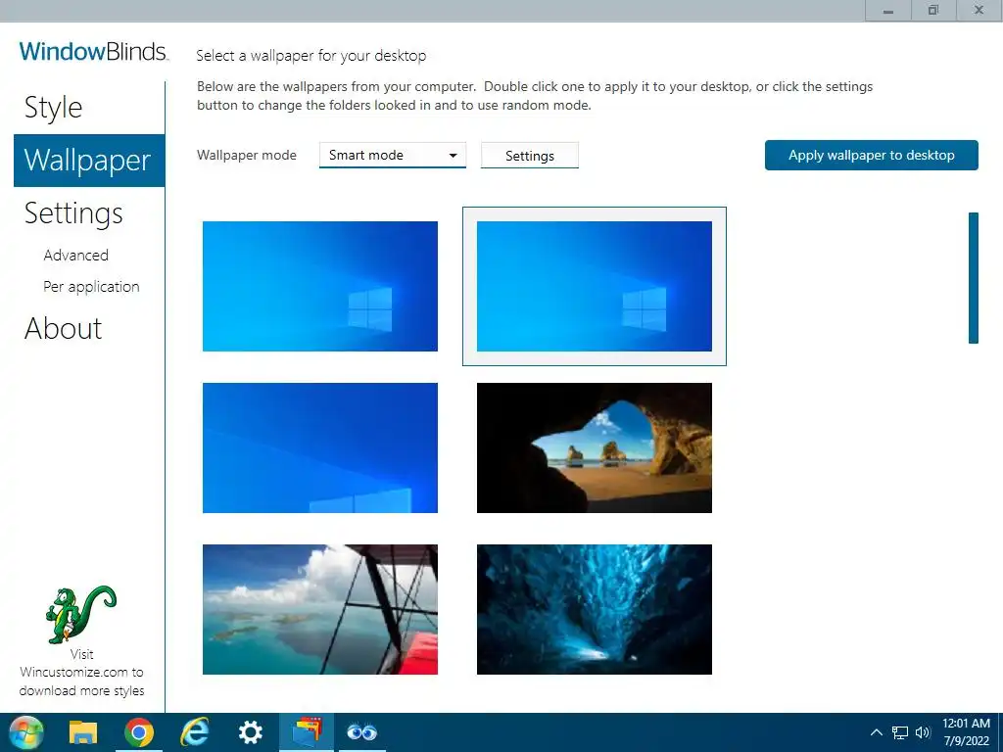Go to the About section
Viewport: 1003px width, 752px height.
click(63, 329)
